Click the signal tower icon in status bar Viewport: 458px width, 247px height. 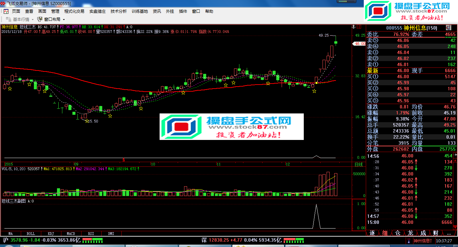(x=409, y=241)
